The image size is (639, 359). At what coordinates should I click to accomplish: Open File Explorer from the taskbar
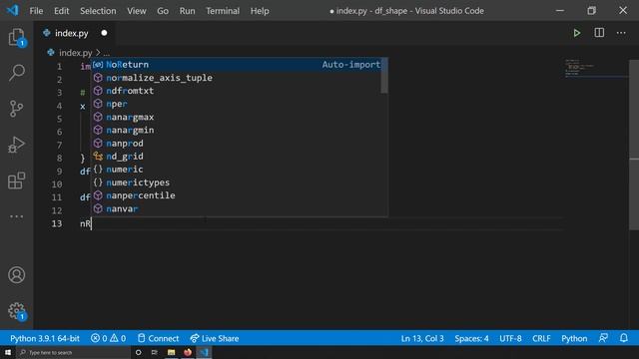point(171,352)
